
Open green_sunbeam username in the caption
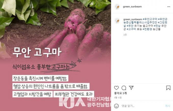click(133, 19)
